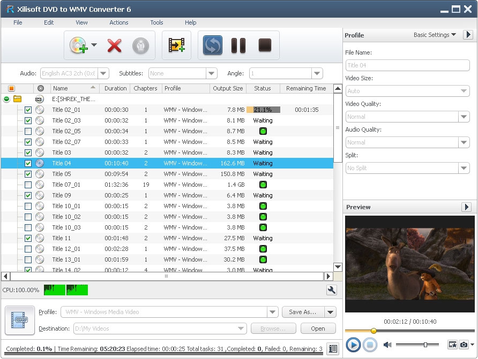The width and height of the screenshot is (478, 359).
Task: Click the Convert button in toolbar
Action: [213, 45]
